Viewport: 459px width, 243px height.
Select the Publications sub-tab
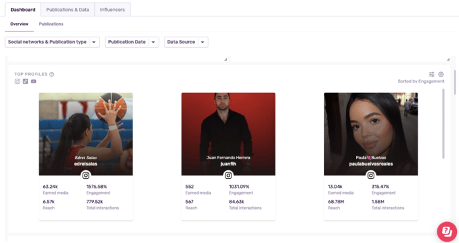51,24
